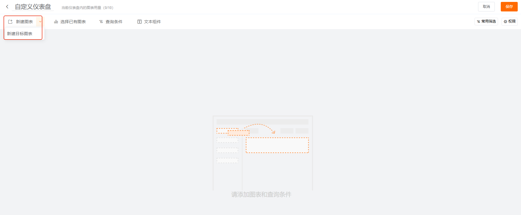521x215 pixels.
Task: Click the 当前仪表盘内的图表用量 (0/10) text
Action: [x=87, y=8]
